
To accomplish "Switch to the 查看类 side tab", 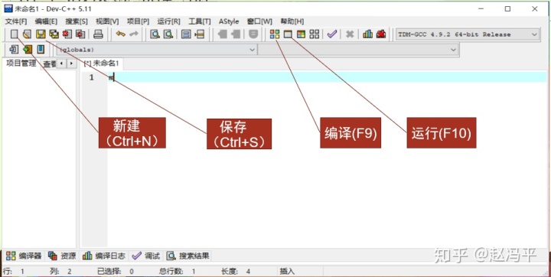I will coord(49,64).
